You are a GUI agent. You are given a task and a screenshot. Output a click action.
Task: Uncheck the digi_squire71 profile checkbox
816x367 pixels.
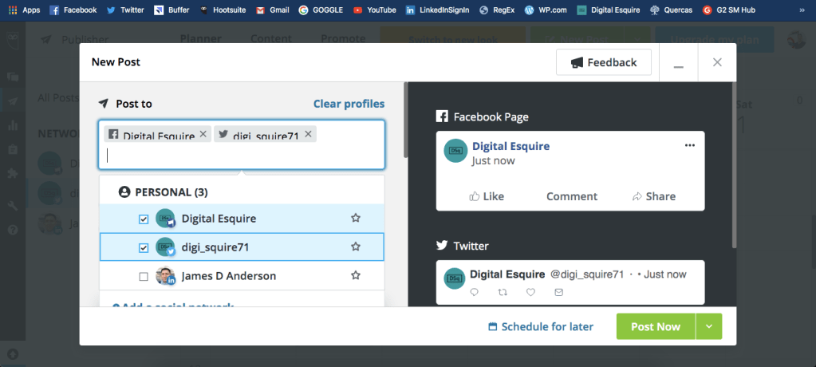[x=144, y=247]
